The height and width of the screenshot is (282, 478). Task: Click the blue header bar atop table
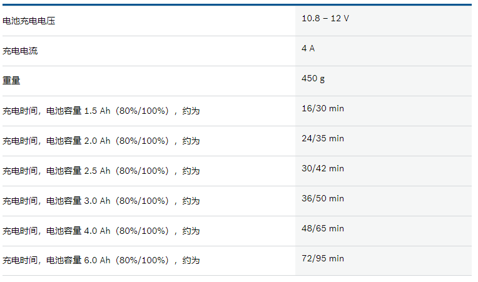point(237,4)
